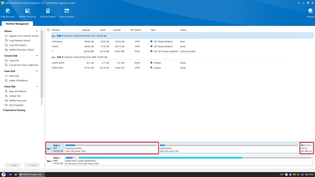Collapse the Clean Disk section
The width and height of the screenshot is (315, 177).
point(37,71)
